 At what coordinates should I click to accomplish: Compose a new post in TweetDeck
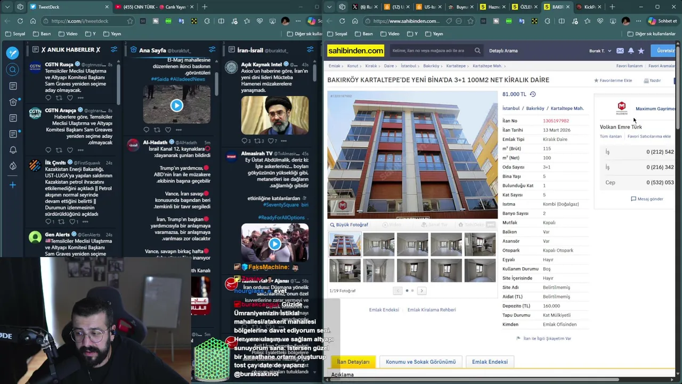click(13, 53)
